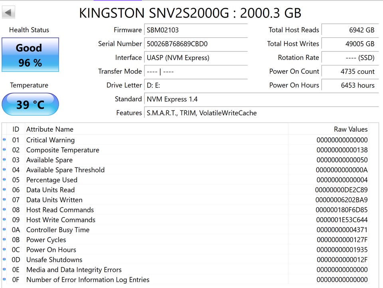This screenshot has height=288, width=383.
Task: Click the status dot for Data Units Read
Action: click(4, 189)
